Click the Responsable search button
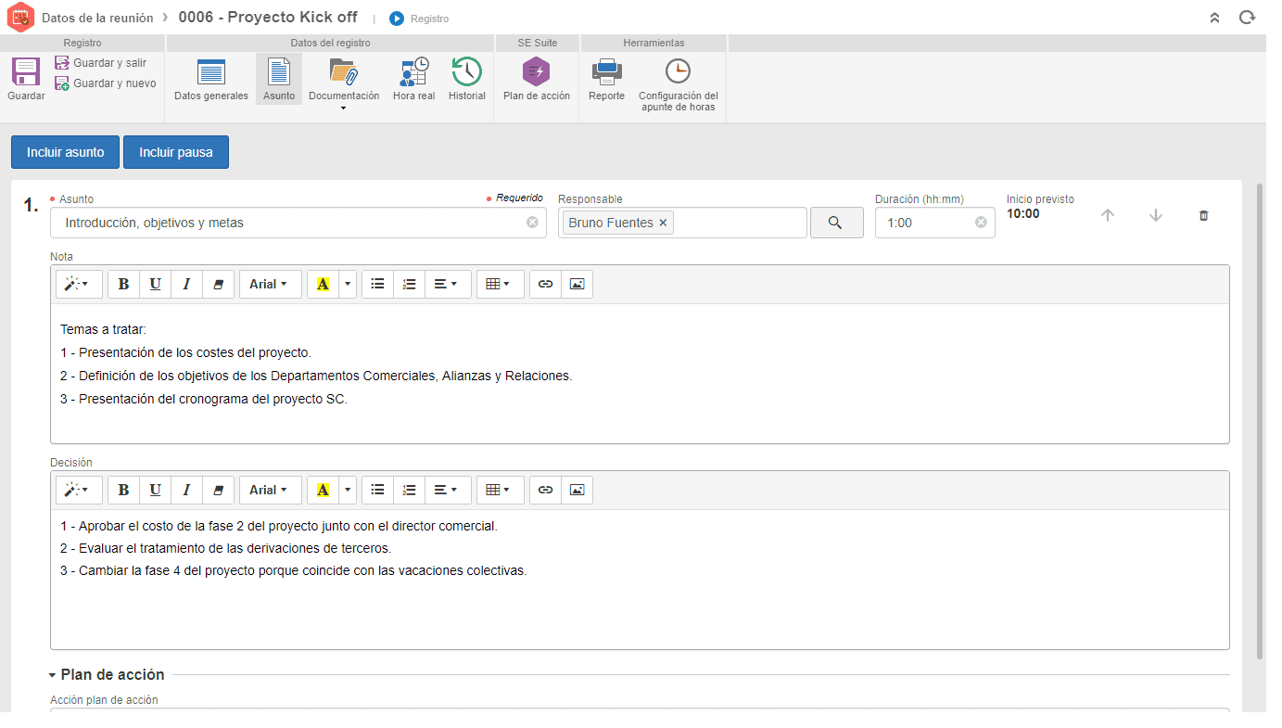The width and height of the screenshot is (1282, 728). coord(836,223)
